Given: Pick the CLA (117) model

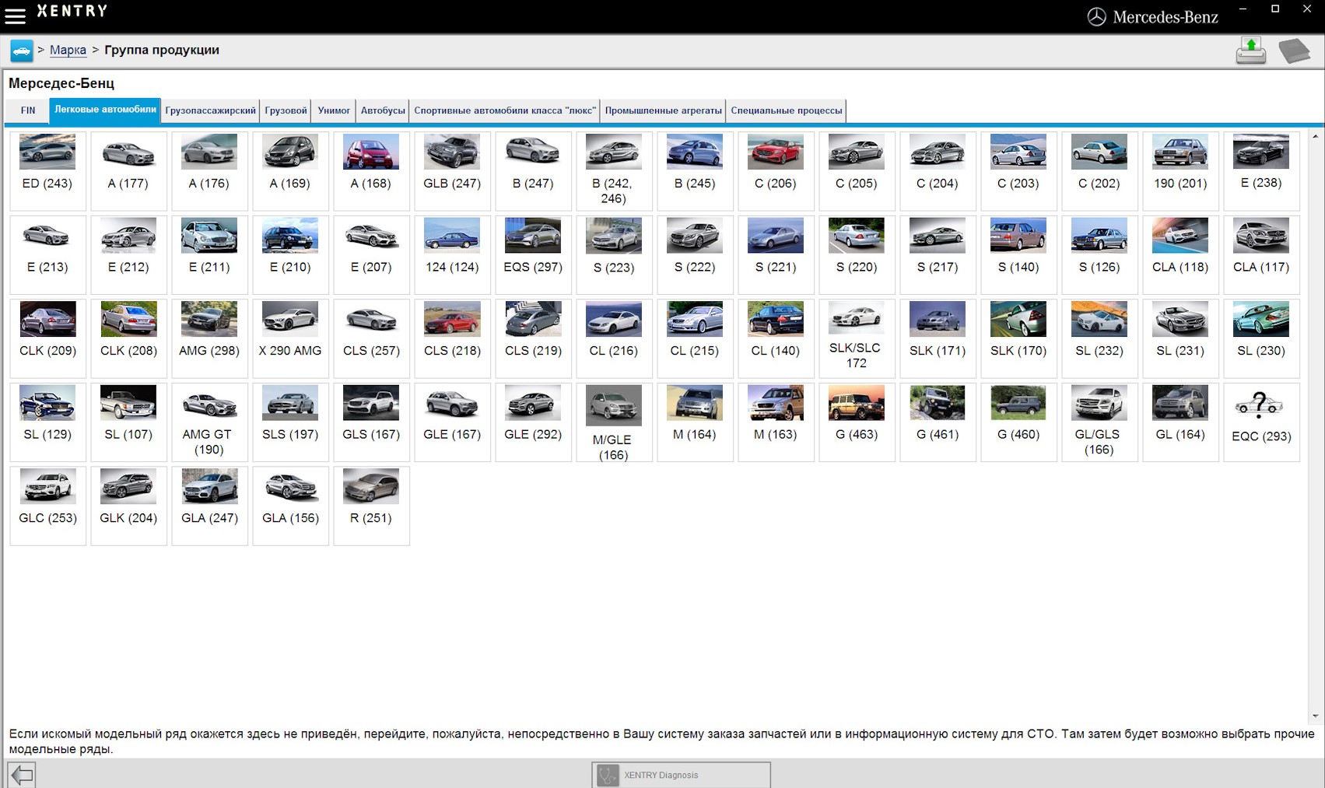Looking at the screenshot, I should pyautogui.click(x=1261, y=254).
